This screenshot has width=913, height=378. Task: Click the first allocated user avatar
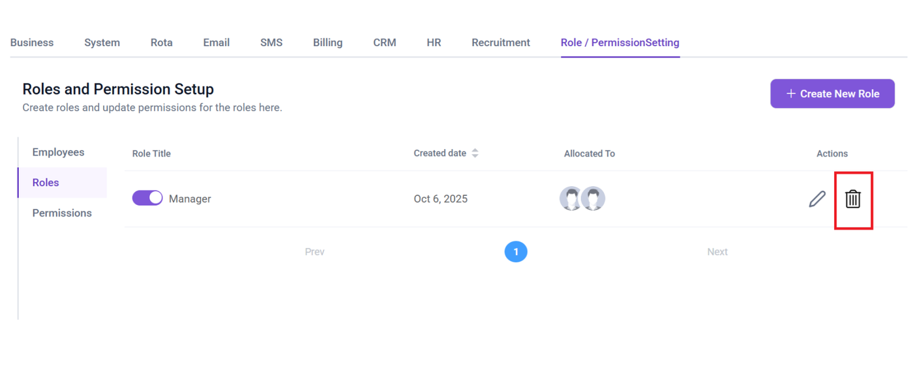point(571,199)
